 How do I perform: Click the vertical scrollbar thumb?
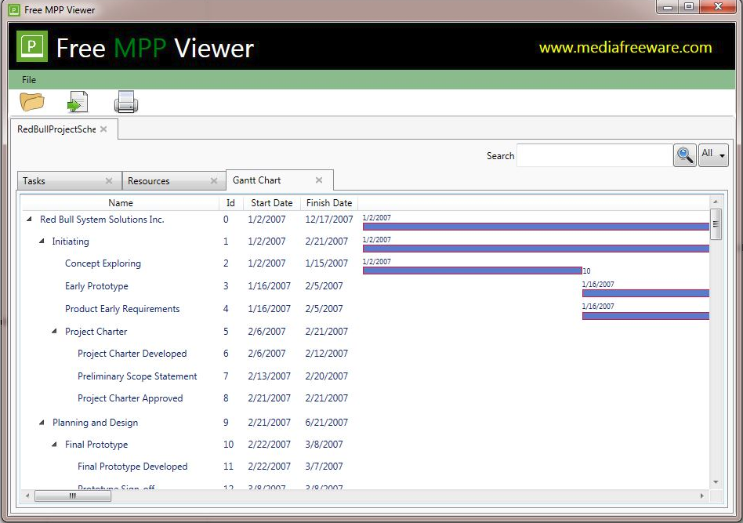pos(716,224)
